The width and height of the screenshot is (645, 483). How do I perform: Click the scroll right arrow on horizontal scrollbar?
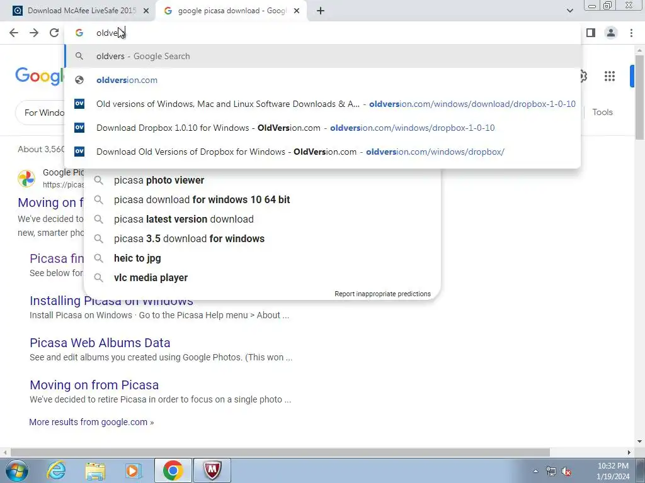(x=629, y=452)
